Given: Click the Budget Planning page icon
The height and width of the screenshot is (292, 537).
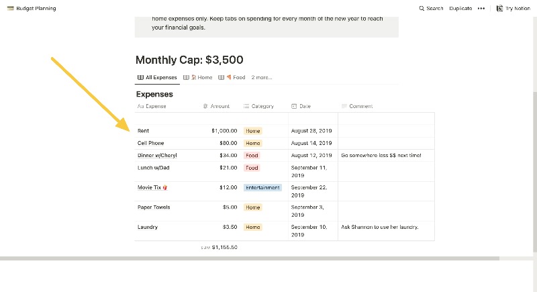Looking at the screenshot, I should pos(10,8).
